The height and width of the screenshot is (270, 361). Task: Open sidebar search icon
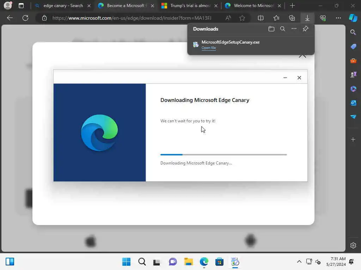coord(353,32)
